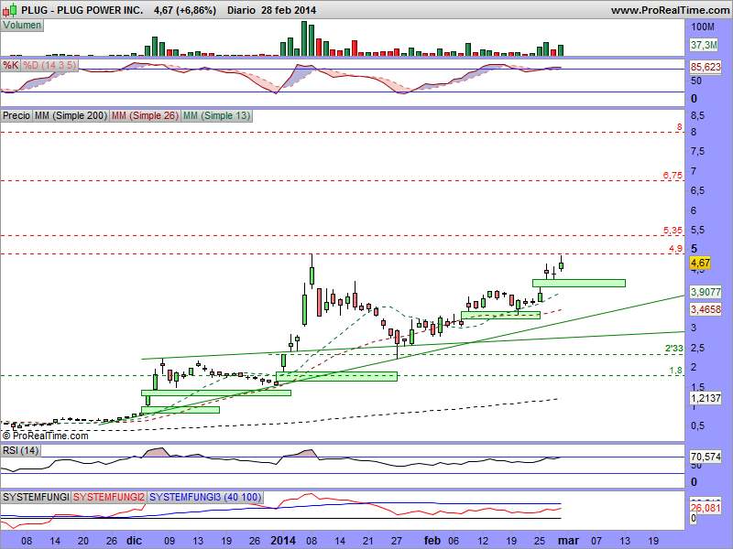Click the Volumen indicator label

click(x=22, y=26)
